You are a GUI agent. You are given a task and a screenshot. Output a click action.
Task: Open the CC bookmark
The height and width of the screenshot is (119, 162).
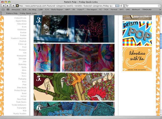point(100,10)
